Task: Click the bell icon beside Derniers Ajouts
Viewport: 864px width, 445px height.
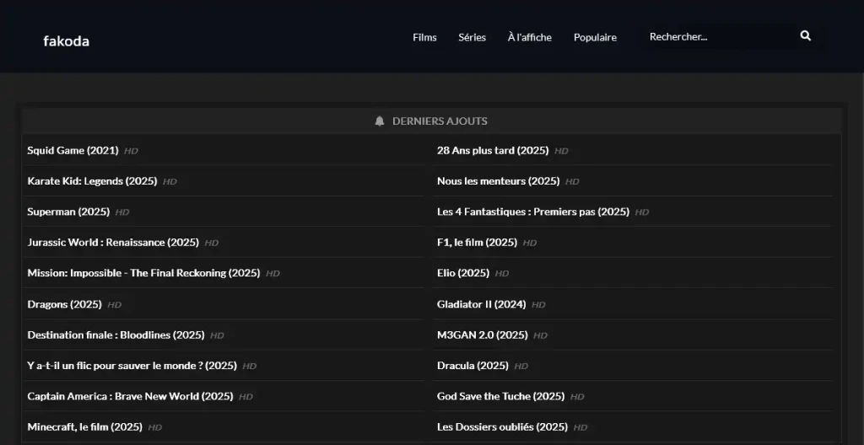Action: click(379, 121)
